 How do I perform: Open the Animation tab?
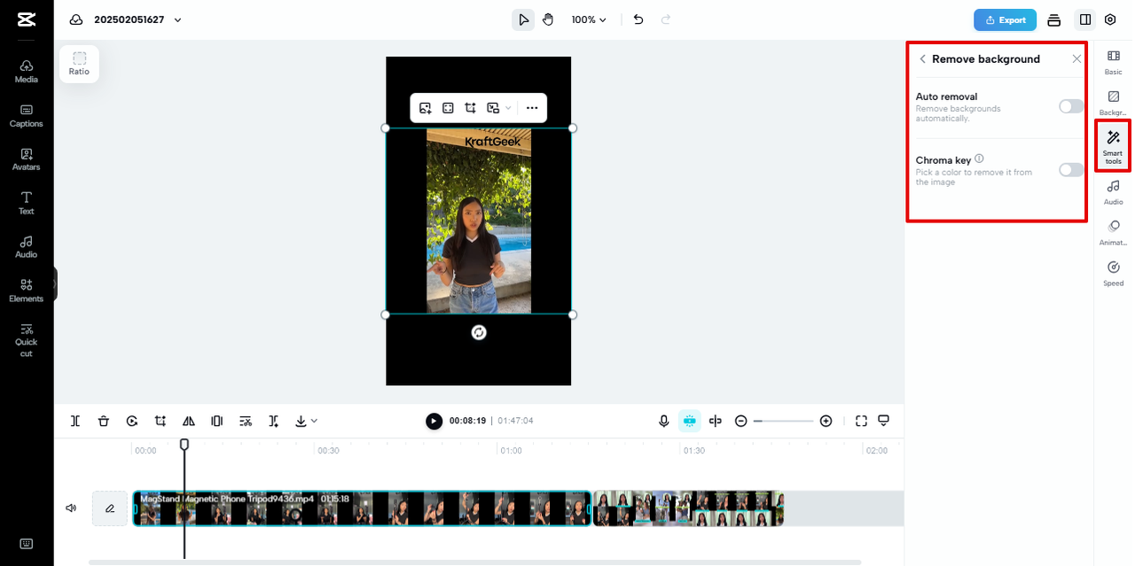[1113, 233]
